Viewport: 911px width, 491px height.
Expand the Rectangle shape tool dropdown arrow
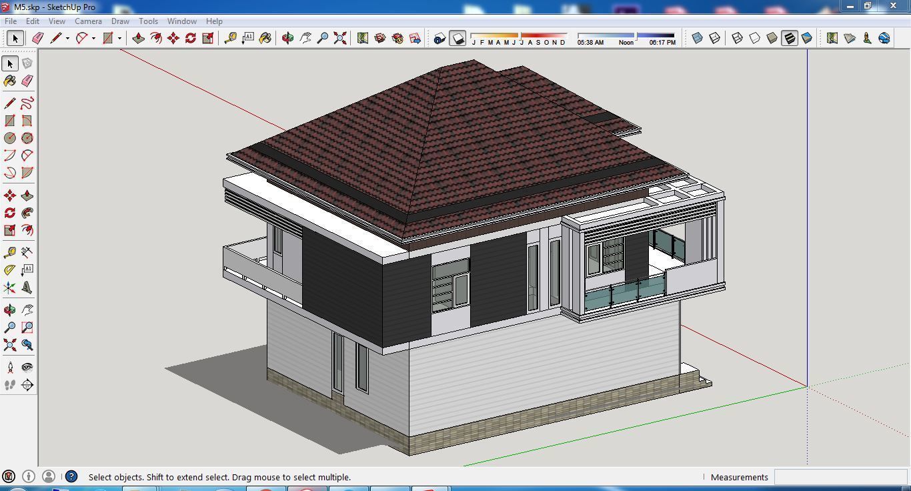point(119,39)
